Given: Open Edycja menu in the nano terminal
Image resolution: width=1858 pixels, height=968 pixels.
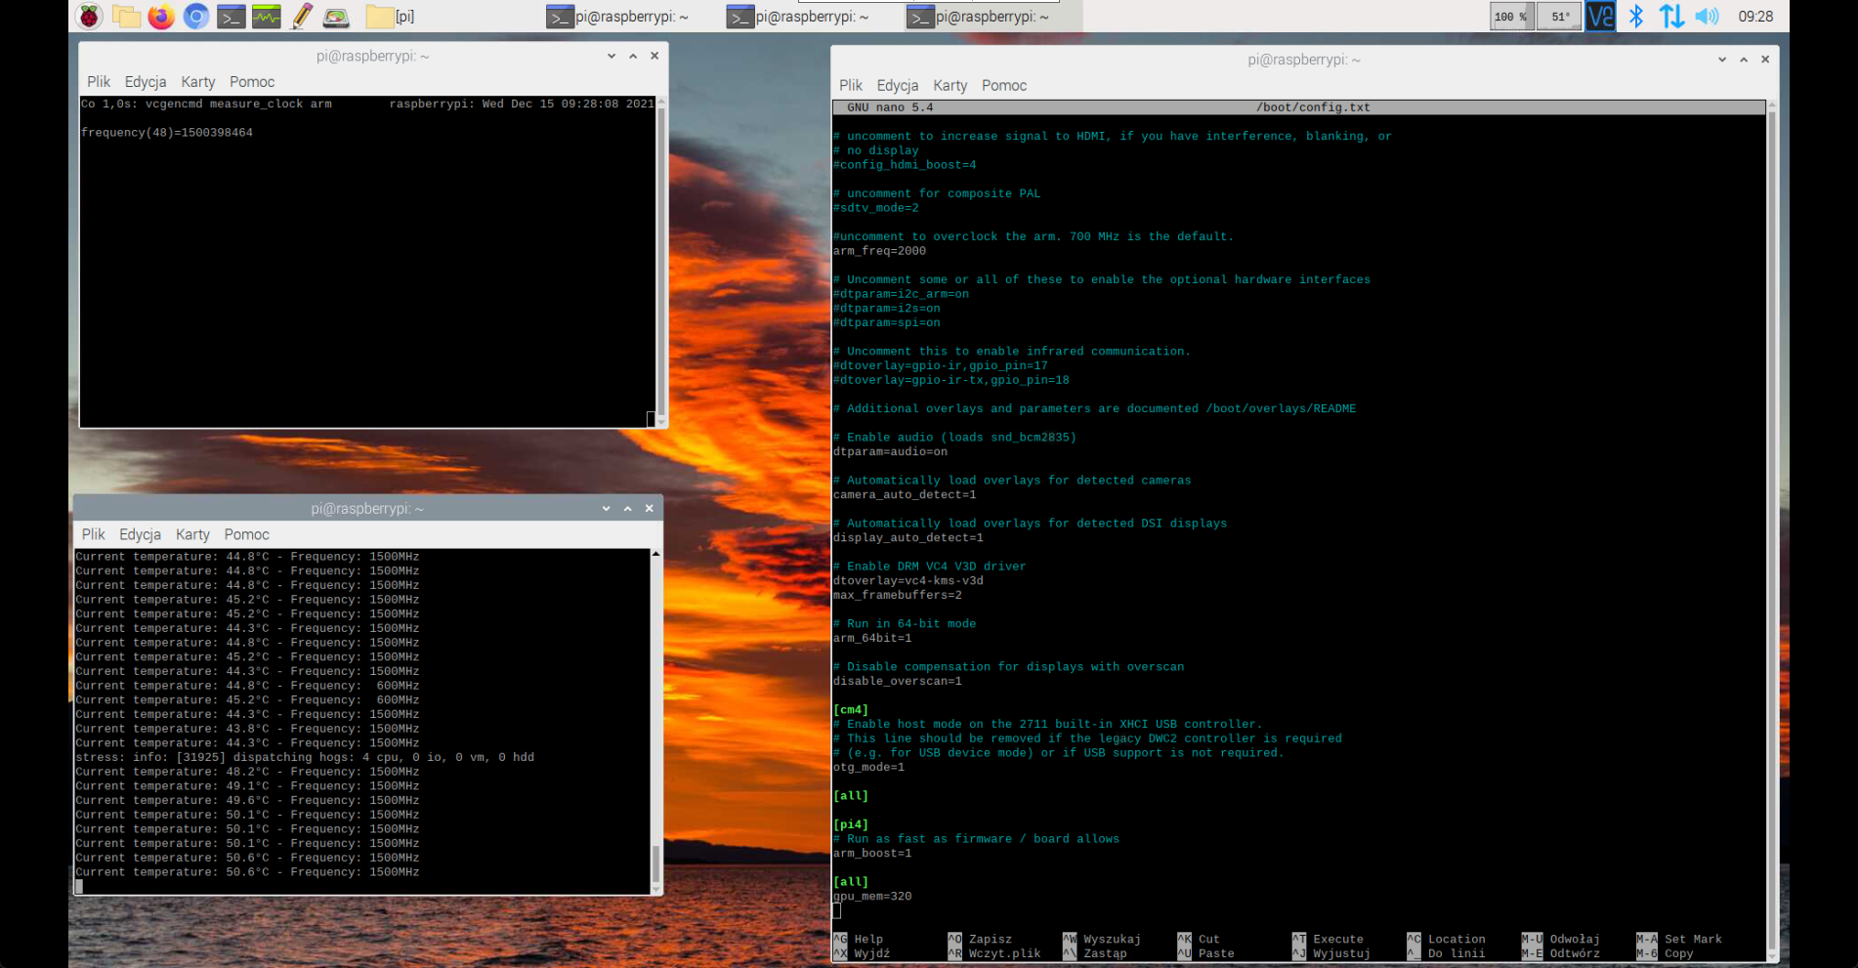Looking at the screenshot, I should click(x=898, y=86).
